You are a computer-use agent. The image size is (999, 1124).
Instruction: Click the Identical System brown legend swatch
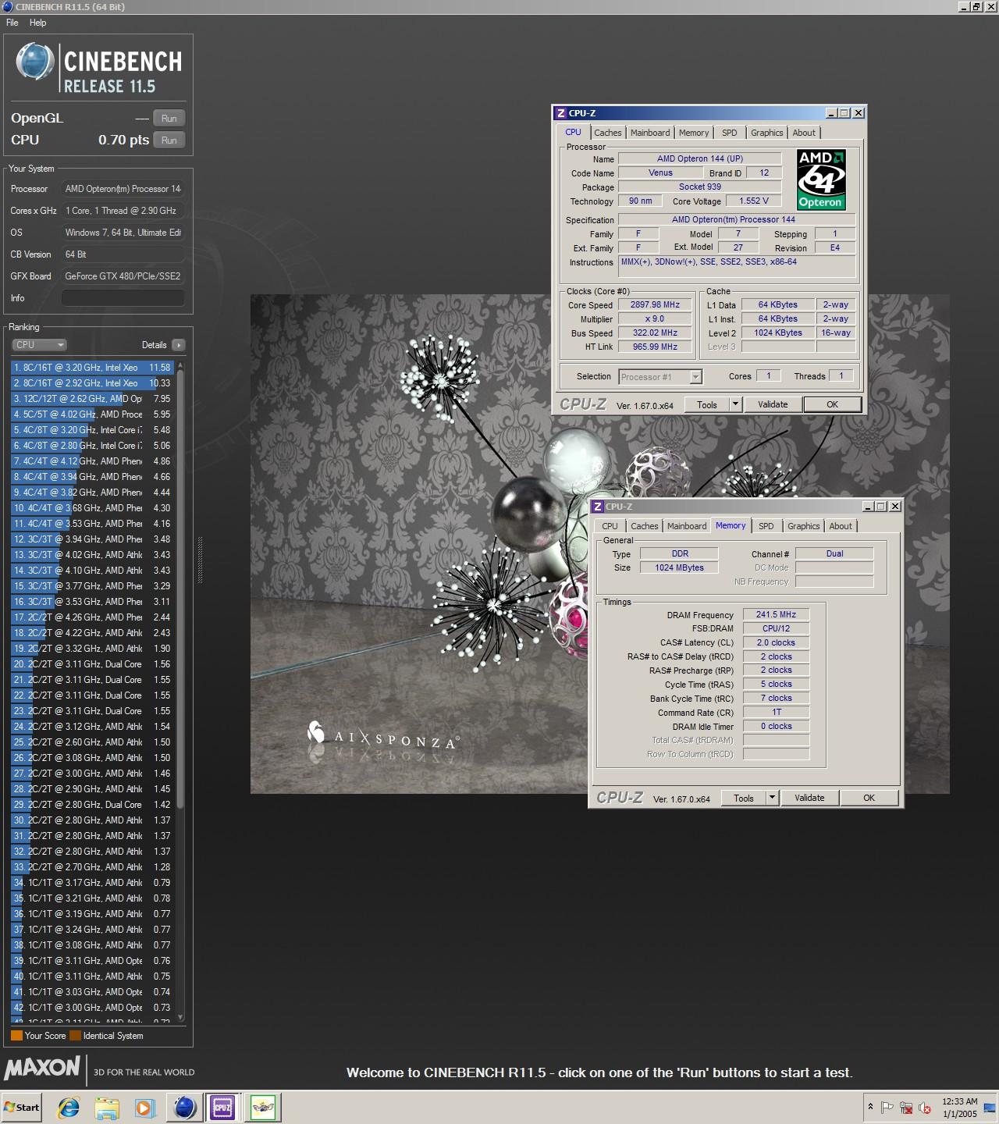(x=75, y=1036)
